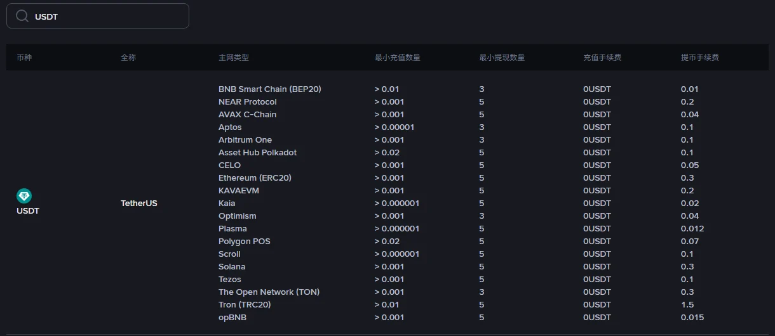Select the Solana network row

pos(232,267)
